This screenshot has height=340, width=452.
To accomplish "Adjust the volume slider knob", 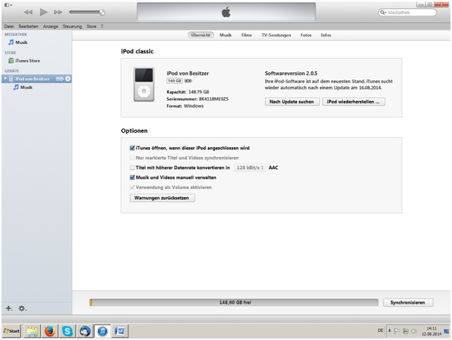I will [102, 12].
